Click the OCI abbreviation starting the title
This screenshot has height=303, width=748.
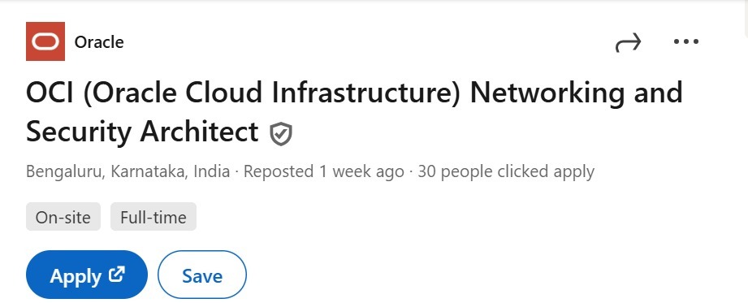click(x=50, y=93)
